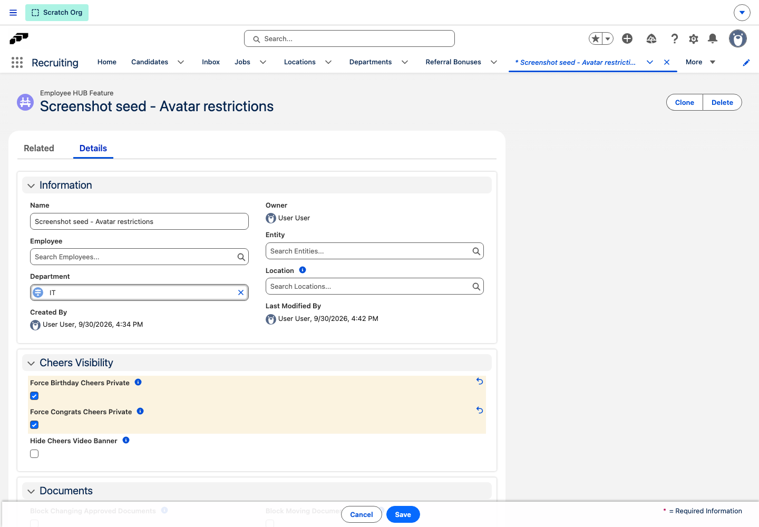Show help for Hide Cheers Video Banner

126,440
